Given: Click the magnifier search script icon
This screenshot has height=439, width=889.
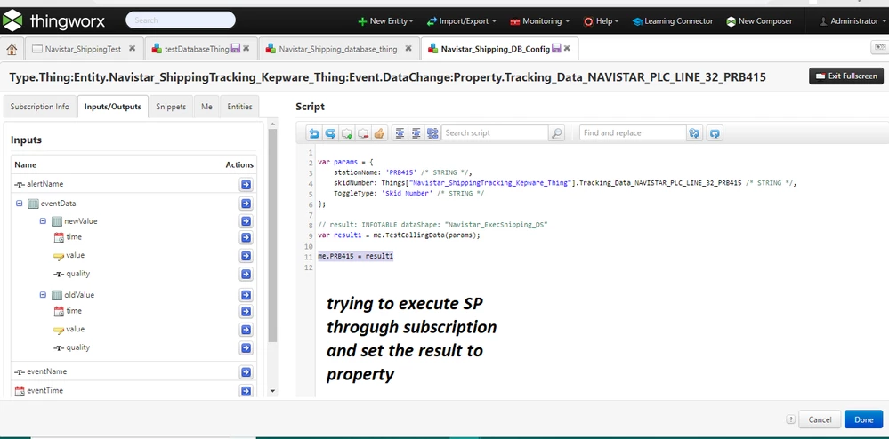Looking at the screenshot, I should pyautogui.click(x=557, y=133).
